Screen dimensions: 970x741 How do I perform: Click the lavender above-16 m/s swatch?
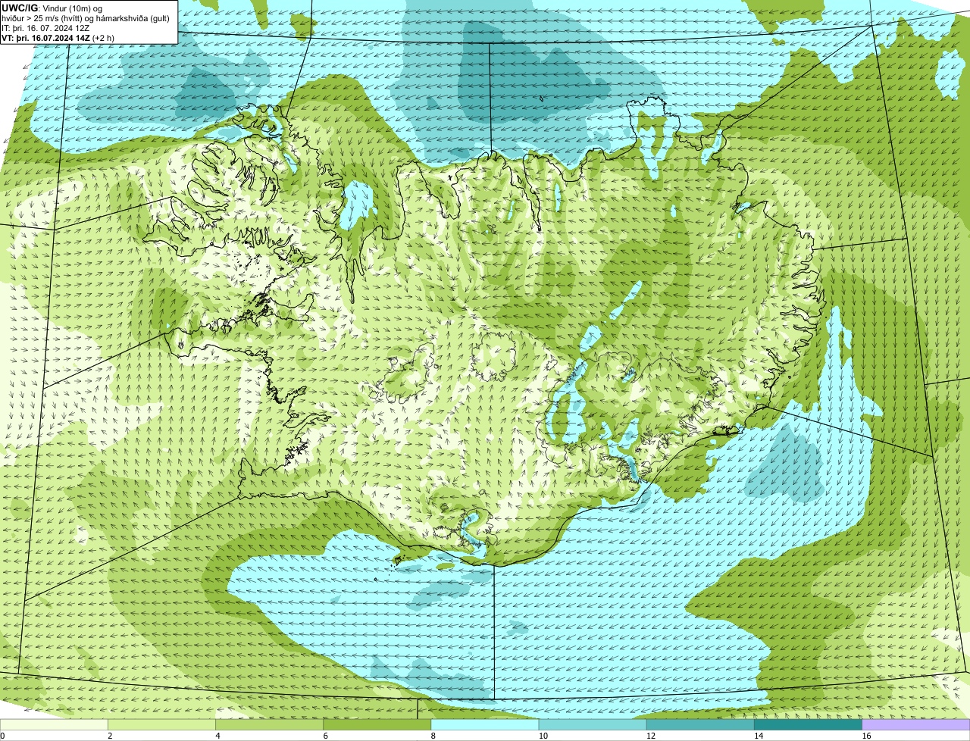pos(916,725)
